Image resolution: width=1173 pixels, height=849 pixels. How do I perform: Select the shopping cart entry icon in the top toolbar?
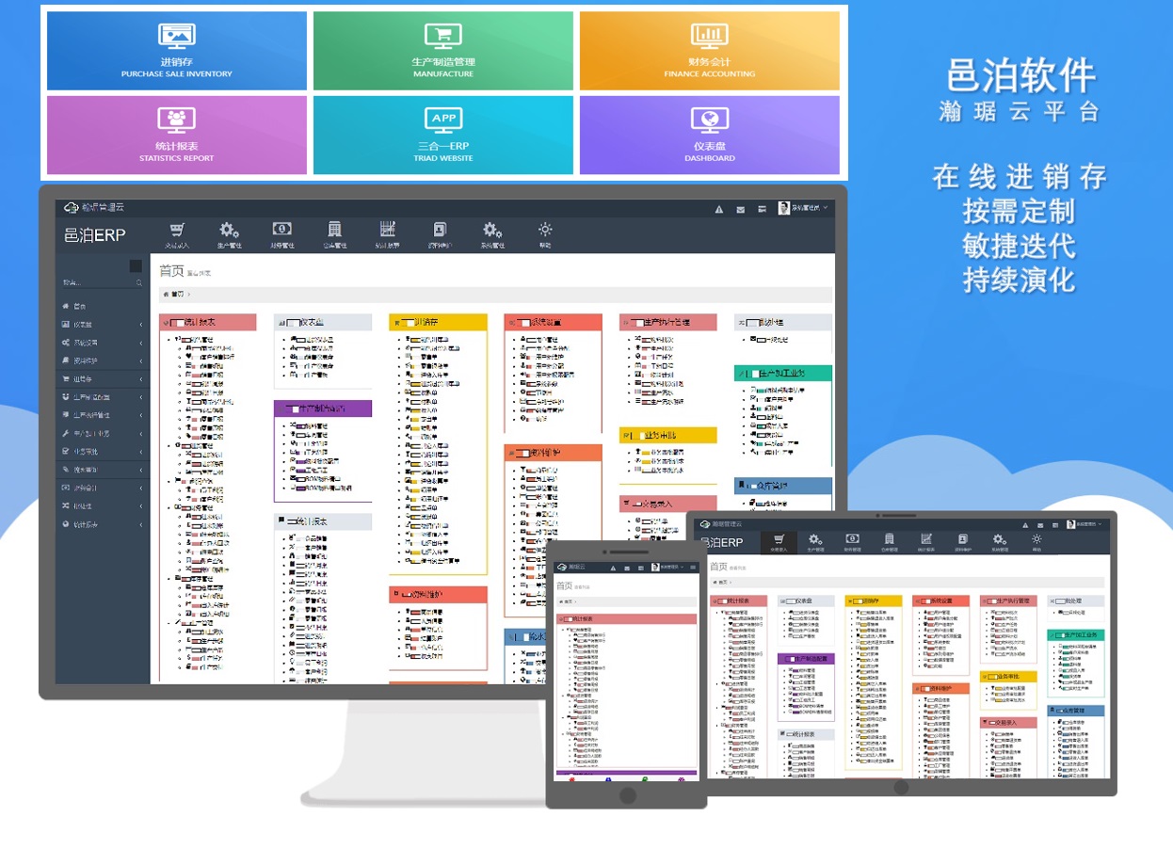pyautogui.click(x=178, y=230)
